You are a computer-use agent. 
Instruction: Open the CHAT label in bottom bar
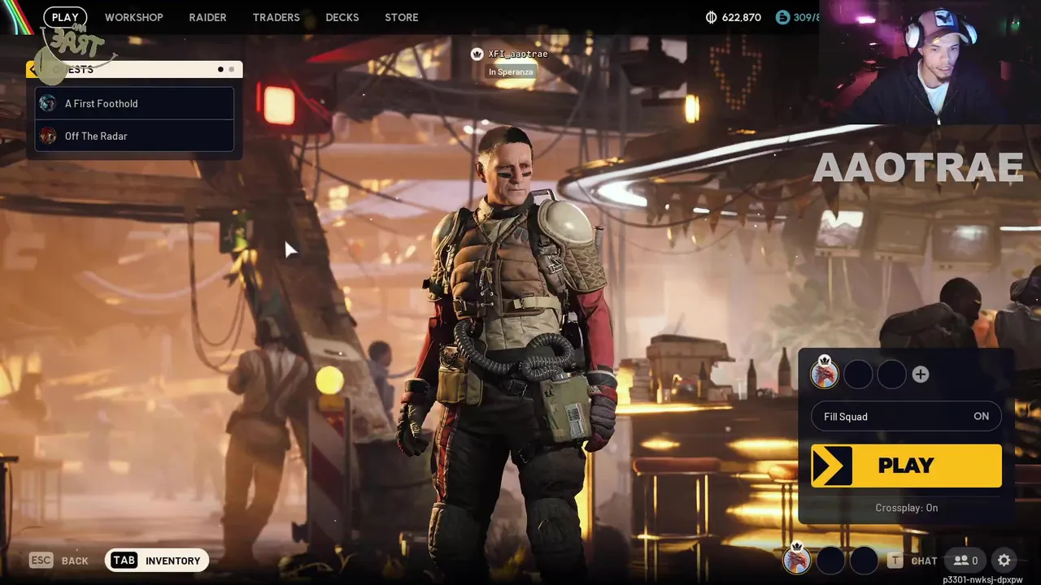(x=924, y=561)
